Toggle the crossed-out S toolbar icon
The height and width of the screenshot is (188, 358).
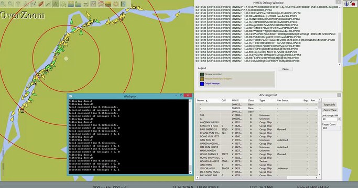(101, 4)
